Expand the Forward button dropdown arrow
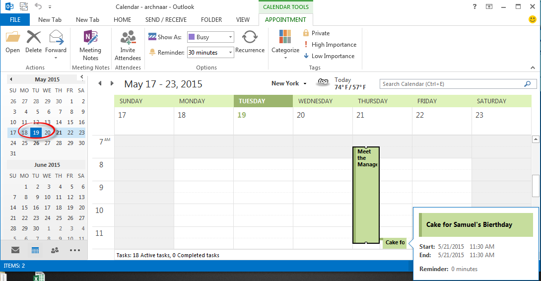541x281 pixels. tap(56, 58)
